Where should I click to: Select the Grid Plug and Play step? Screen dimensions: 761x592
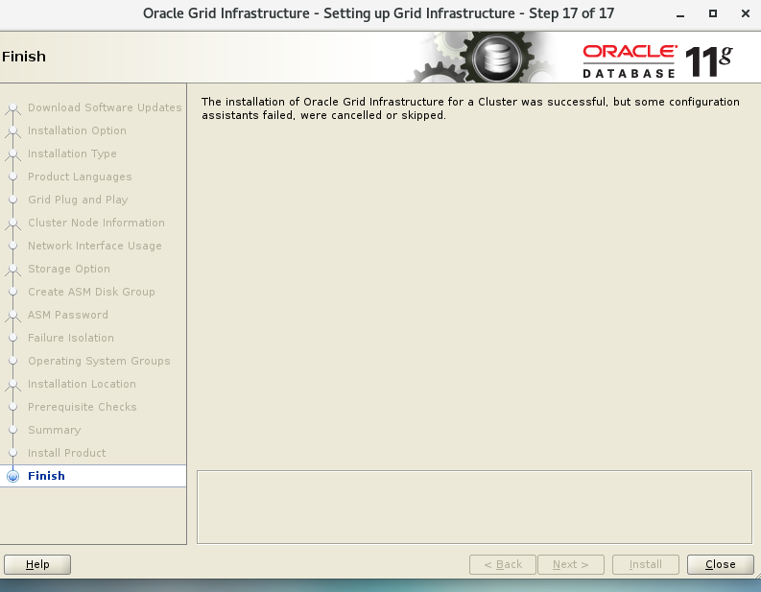[78, 200]
